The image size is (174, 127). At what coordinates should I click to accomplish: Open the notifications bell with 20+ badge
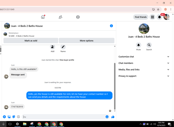click(x=159, y=17)
